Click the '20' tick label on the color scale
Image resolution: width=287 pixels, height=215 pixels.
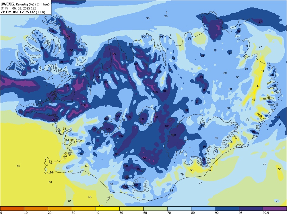tap(50, 213)
